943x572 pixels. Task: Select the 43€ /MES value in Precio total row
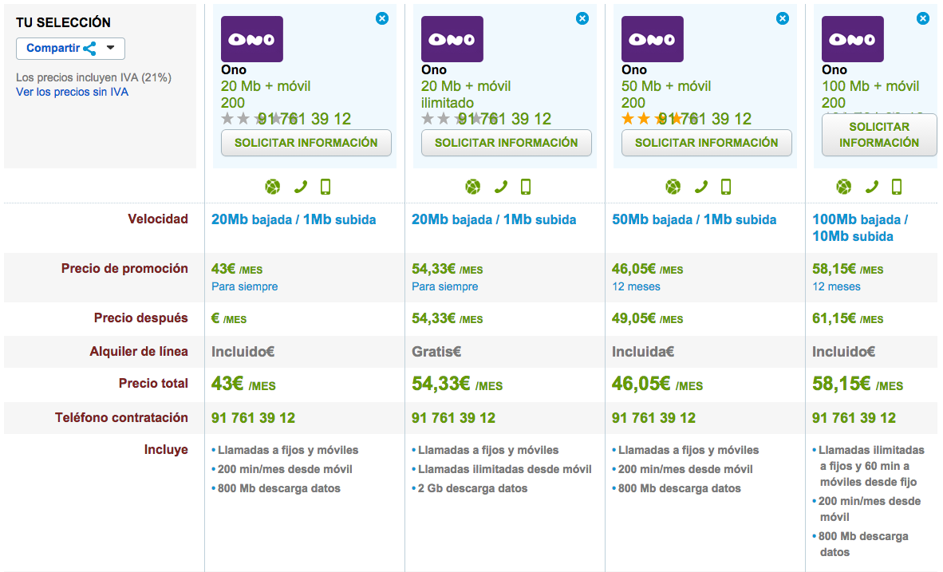243,384
